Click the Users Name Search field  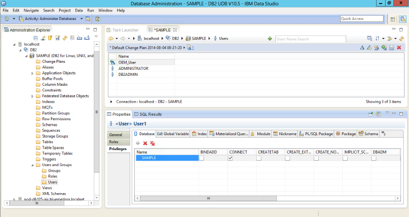[311, 39]
